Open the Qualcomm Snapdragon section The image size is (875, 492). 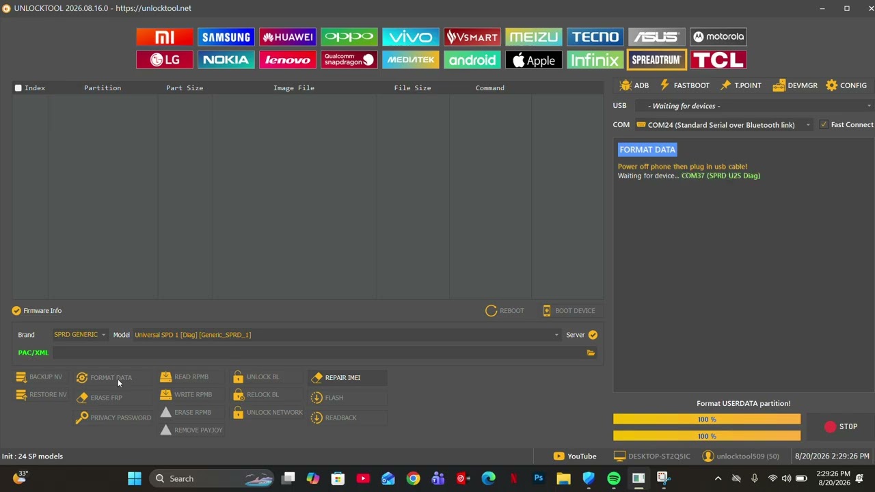point(349,60)
